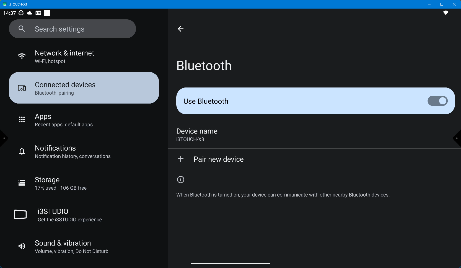This screenshot has height=268, width=461.
Task: Click the settings gear status bar icon
Action: pyautogui.click(x=21, y=13)
